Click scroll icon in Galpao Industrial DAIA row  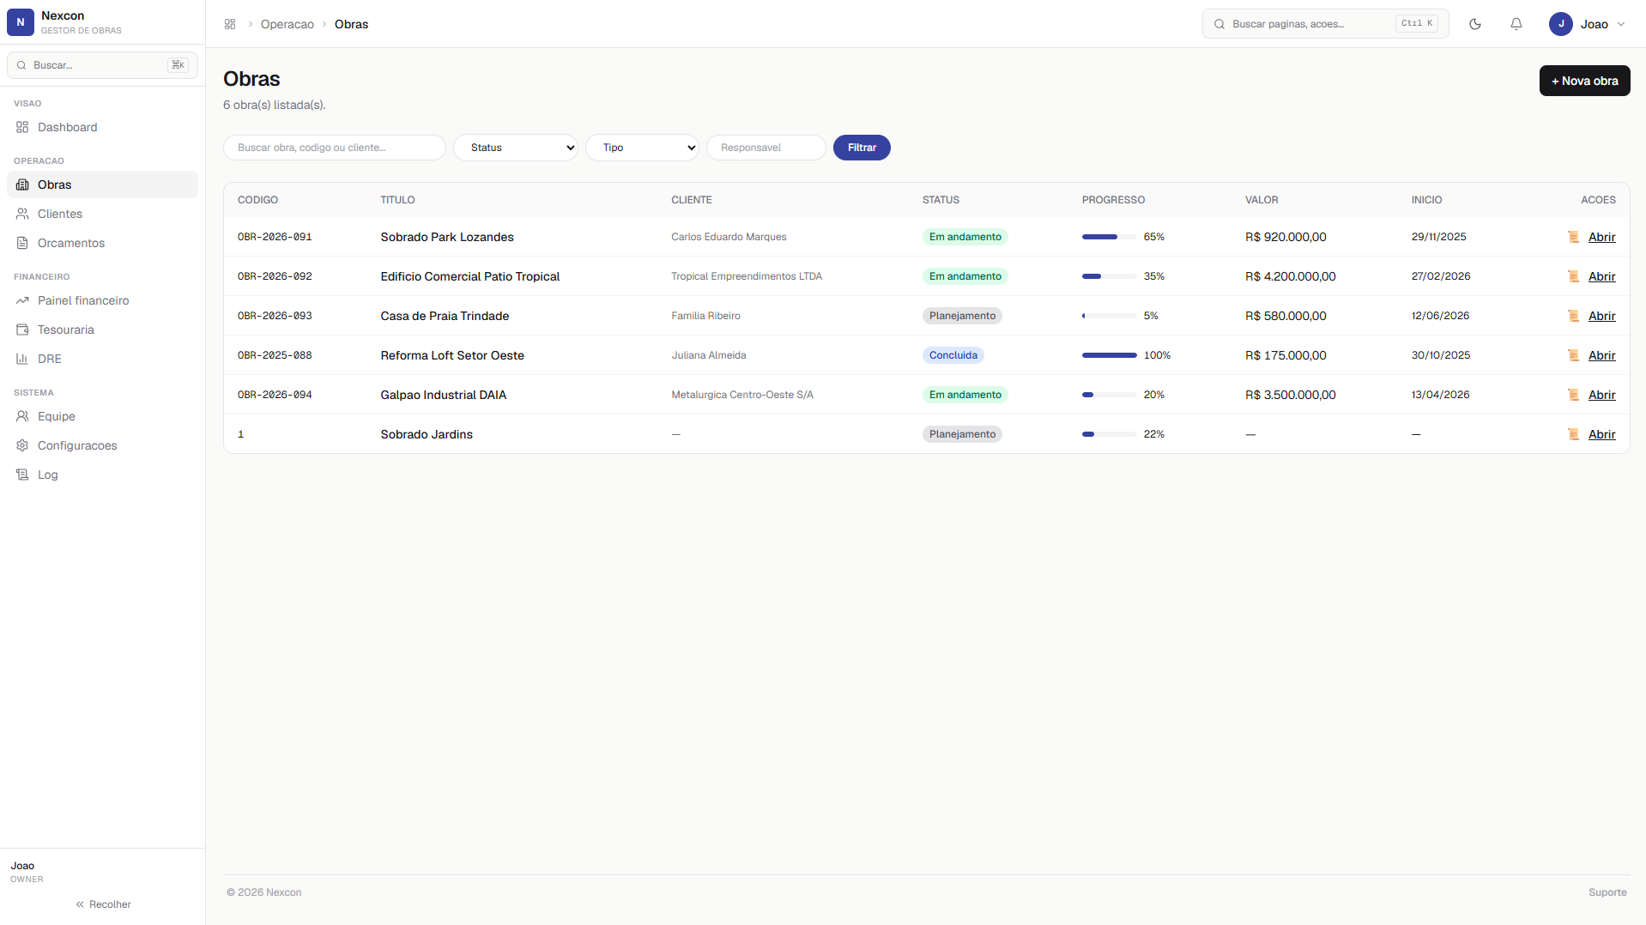(x=1573, y=395)
